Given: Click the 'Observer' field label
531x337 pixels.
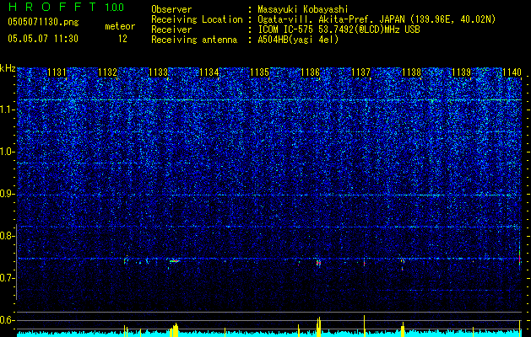Looking at the screenshot, I should click(171, 9).
